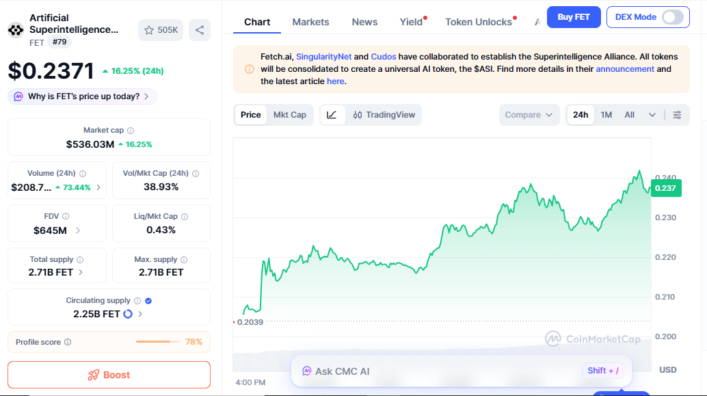This screenshot has width=707, height=396.
Task: Click the Buy FET button
Action: point(574,16)
